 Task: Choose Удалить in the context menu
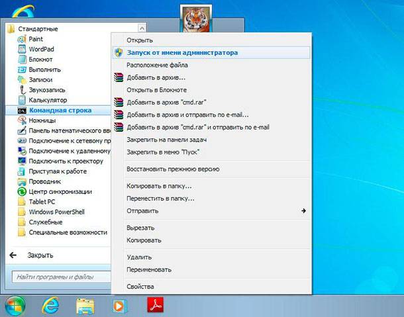tap(211, 257)
